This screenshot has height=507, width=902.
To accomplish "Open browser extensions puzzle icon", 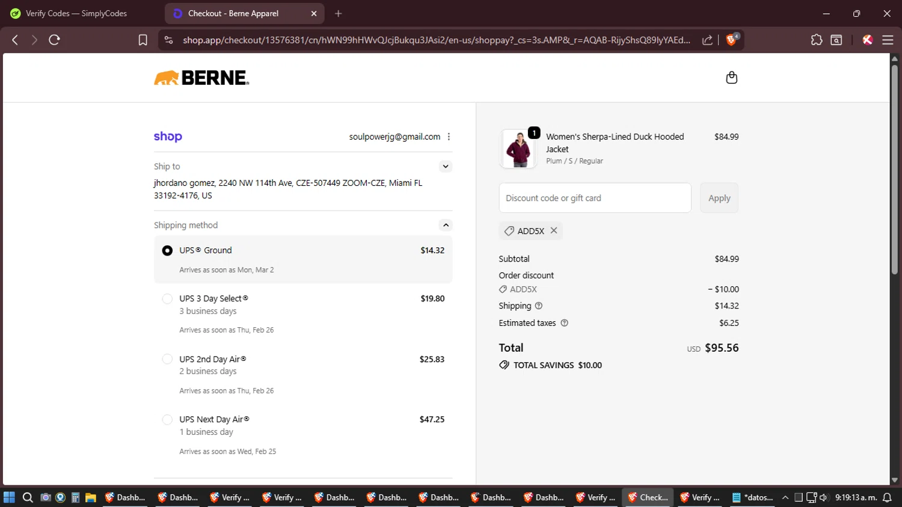I will click(x=816, y=40).
